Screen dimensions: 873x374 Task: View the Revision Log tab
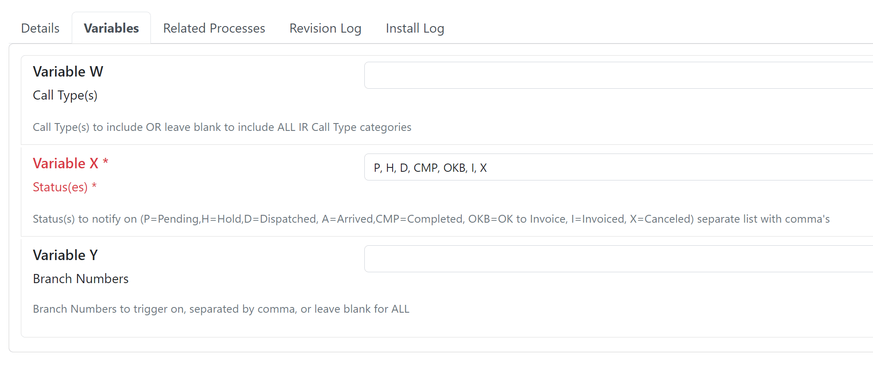[325, 28]
